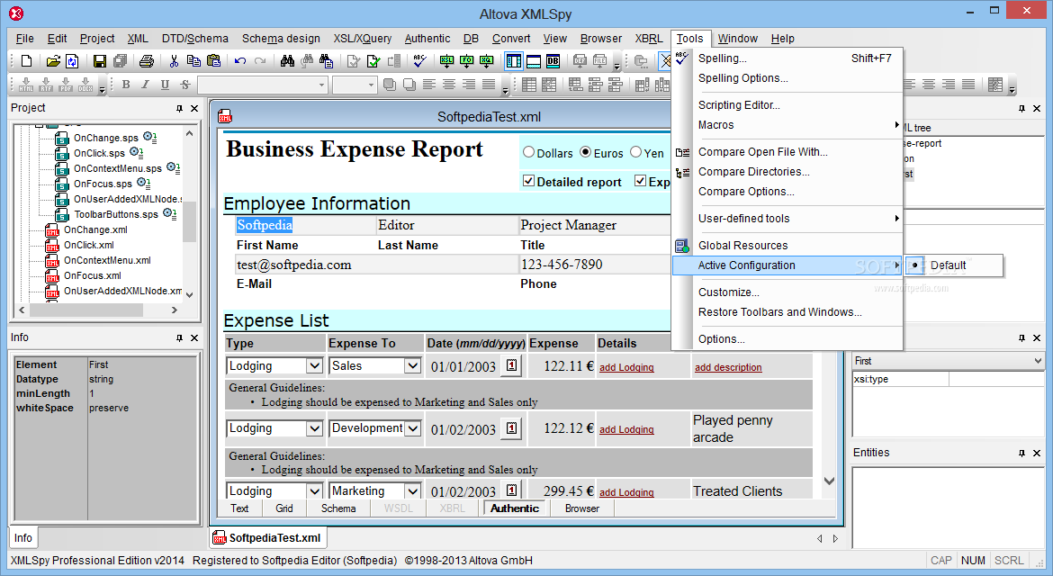Switch to the Text view tab
Screen dimensions: 1053x576
(239, 508)
